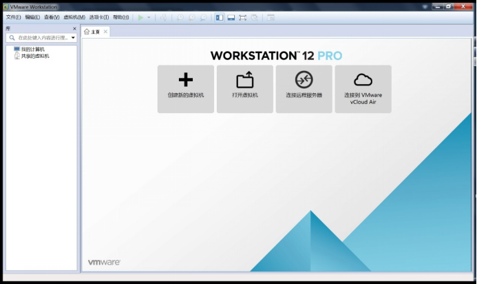Click the full screen mode icon
The image size is (477, 284).
tap(243, 18)
